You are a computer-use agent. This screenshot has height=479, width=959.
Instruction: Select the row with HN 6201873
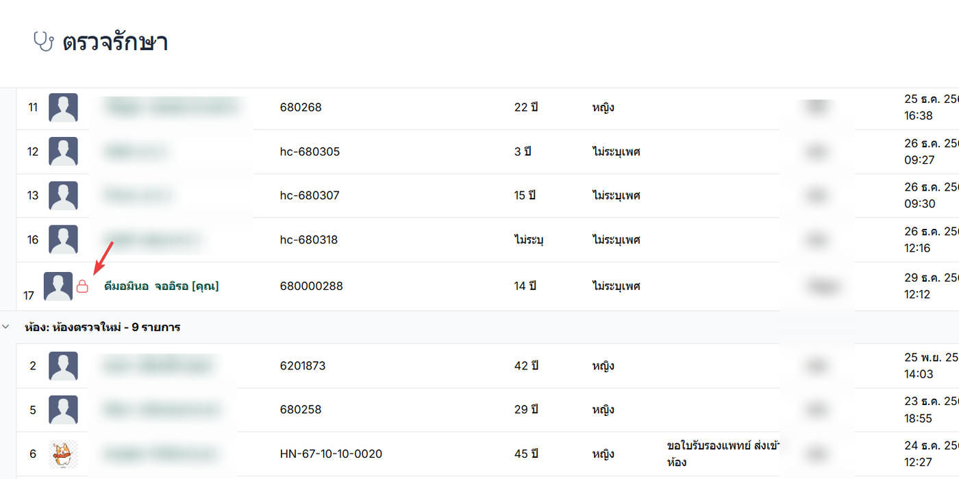(303, 366)
